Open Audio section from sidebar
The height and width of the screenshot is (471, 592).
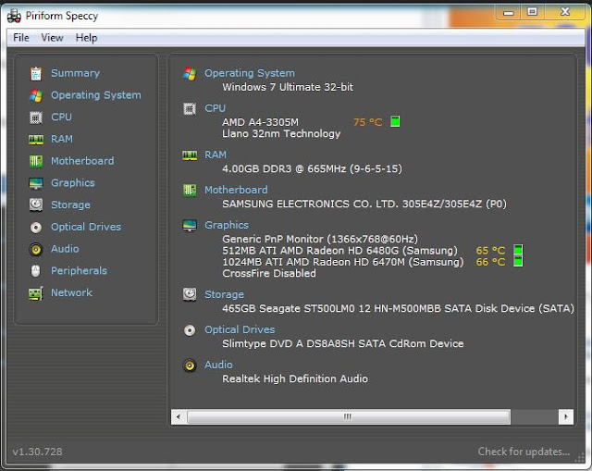tap(65, 249)
